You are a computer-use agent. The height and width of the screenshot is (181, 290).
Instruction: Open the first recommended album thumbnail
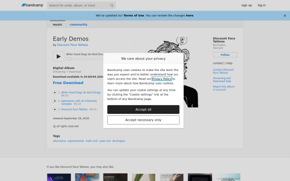point(59,177)
